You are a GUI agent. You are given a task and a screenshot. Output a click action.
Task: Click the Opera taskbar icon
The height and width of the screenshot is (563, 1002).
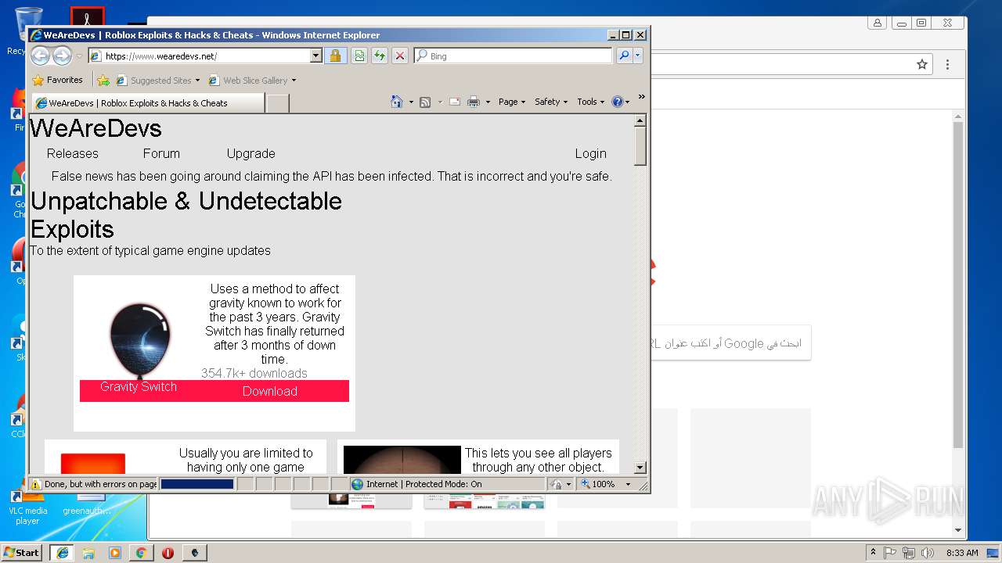point(168,552)
